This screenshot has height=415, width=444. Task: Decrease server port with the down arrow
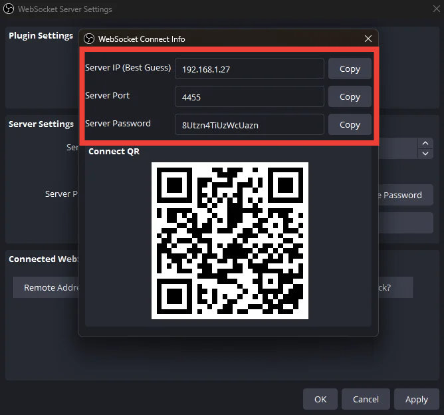[425, 154]
